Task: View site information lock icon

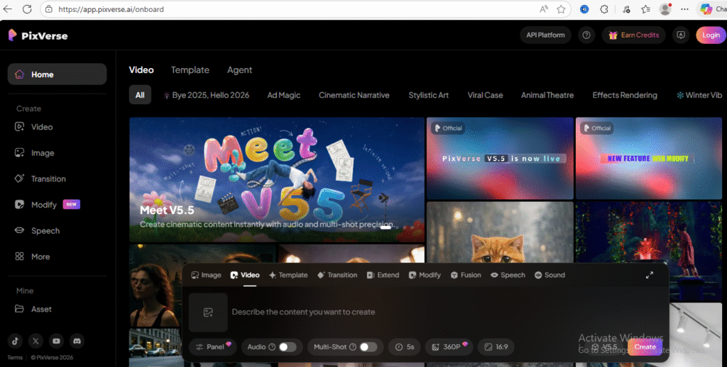Action: tap(49, 9)
